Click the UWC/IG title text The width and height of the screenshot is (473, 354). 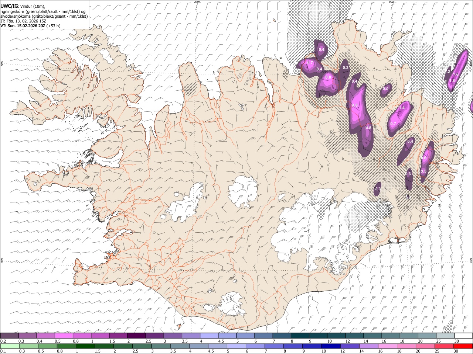coord(9,6)
